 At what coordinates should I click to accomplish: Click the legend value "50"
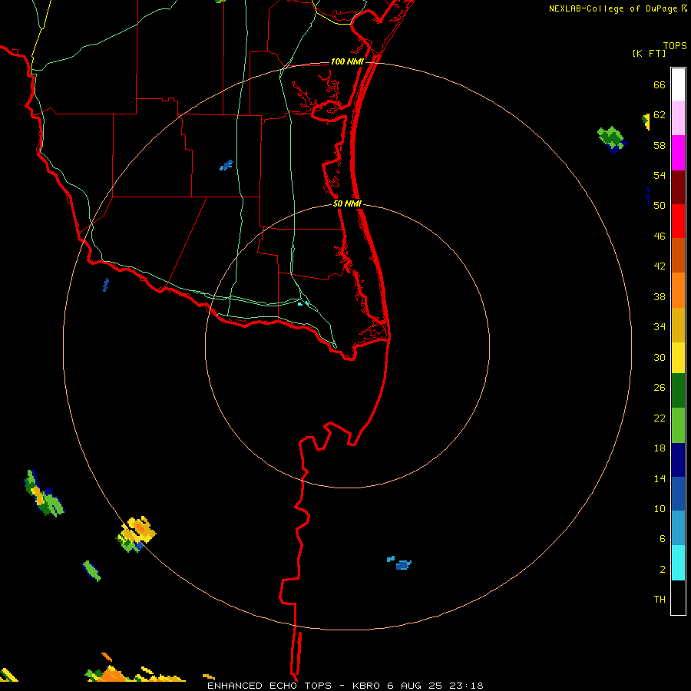(x=660, y=205)
